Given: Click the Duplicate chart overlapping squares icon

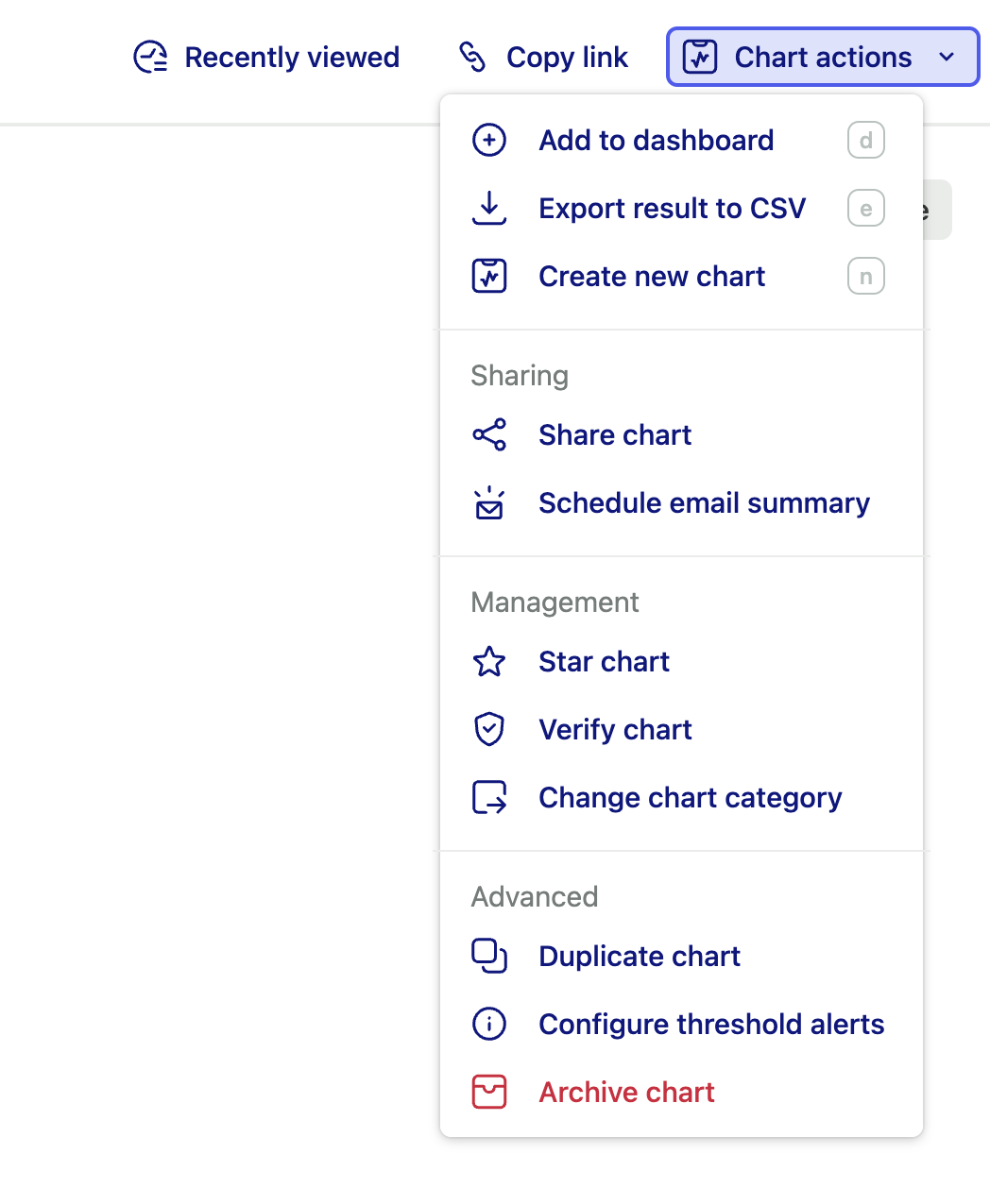Looking at the screenshot, I should [x=489, y=957].
